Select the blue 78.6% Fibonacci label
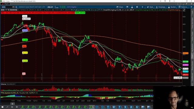Viewport: 194px width, 109px height. [25, 31]
